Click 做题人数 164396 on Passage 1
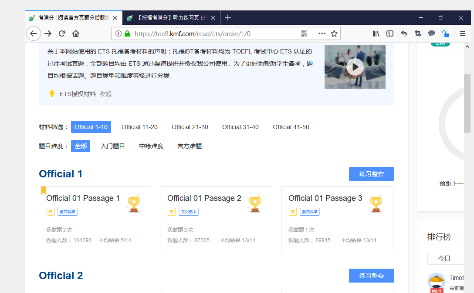474x293 pixels. coord(69,240)
